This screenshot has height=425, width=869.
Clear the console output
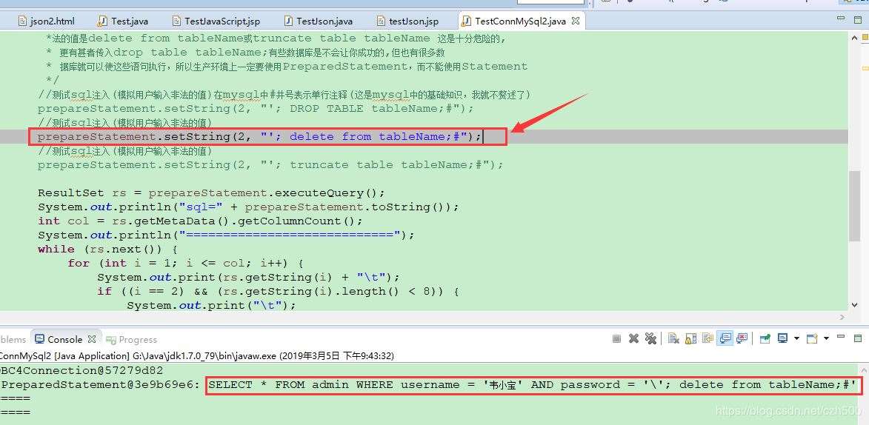pos(673,338)
